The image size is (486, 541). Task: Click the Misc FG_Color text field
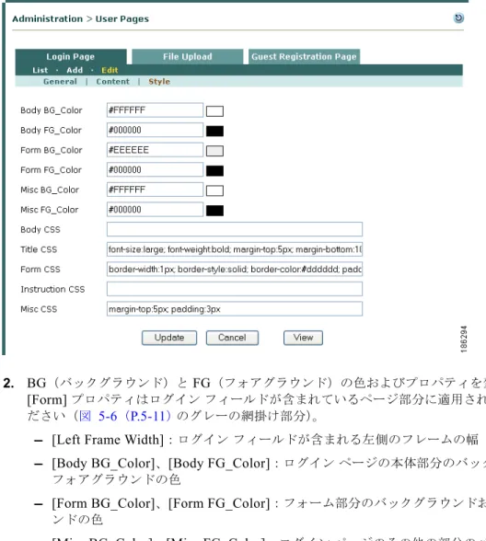tap(155, 210)
